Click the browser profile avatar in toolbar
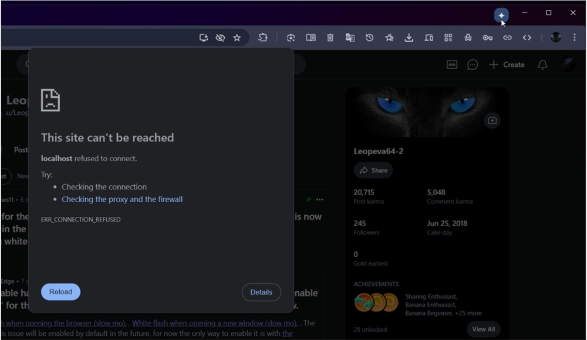 point(555,37)
